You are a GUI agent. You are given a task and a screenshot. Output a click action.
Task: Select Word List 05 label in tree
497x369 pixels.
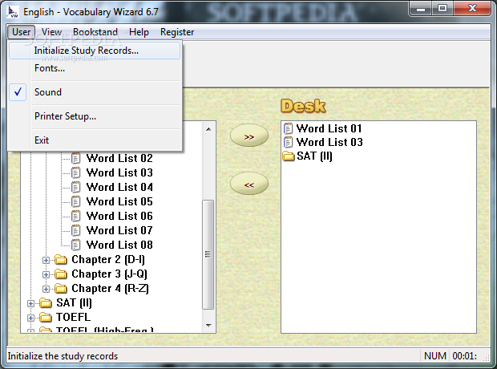point(119,201)
